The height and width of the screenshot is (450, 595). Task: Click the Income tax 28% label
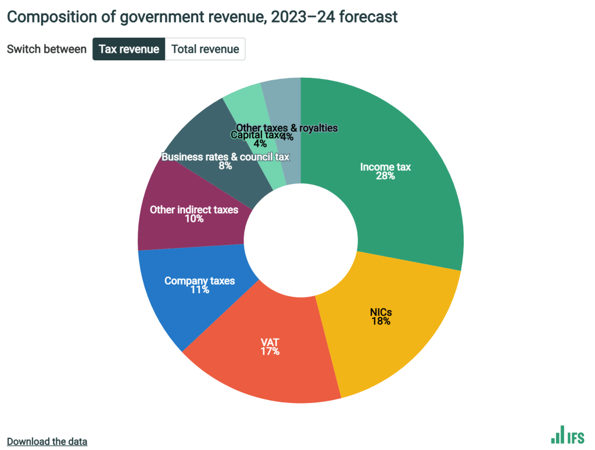pyautogui.click(x=385, y=171)
